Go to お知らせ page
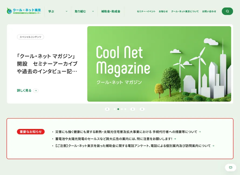 [163, 12]
